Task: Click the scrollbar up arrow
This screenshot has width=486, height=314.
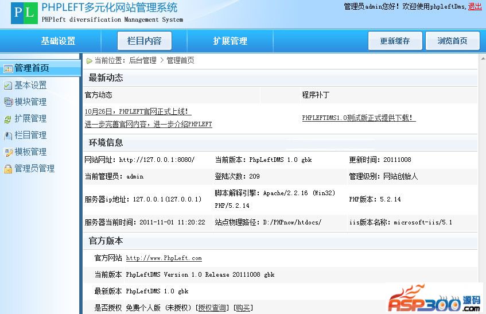Action: tap(483, 58)
